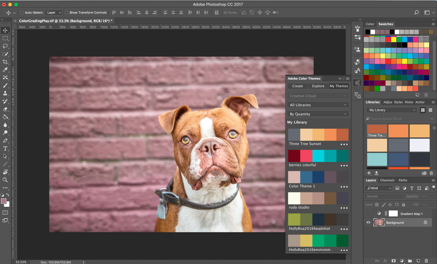The width and height of the screenshot is (437, 264).
Task: Select the Zoom tool
Action: point(5,180)
